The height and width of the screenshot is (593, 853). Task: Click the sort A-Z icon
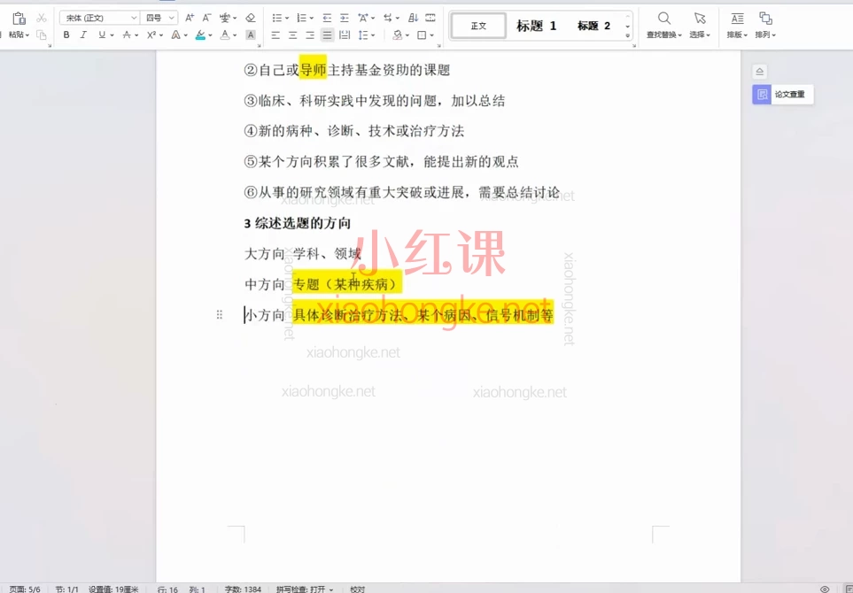[x=413, y=18]
